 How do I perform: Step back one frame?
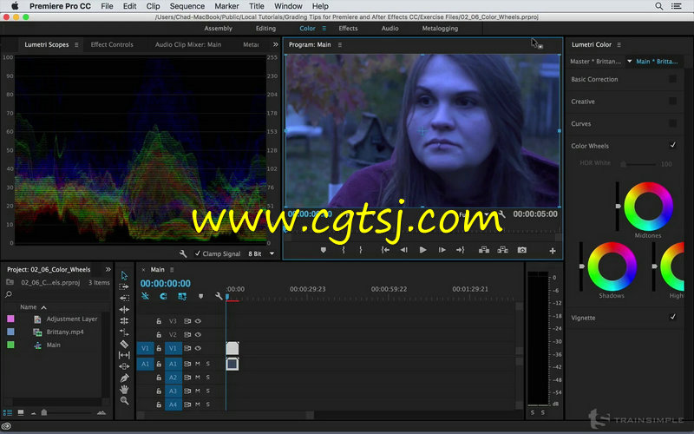tap(404, 250)
